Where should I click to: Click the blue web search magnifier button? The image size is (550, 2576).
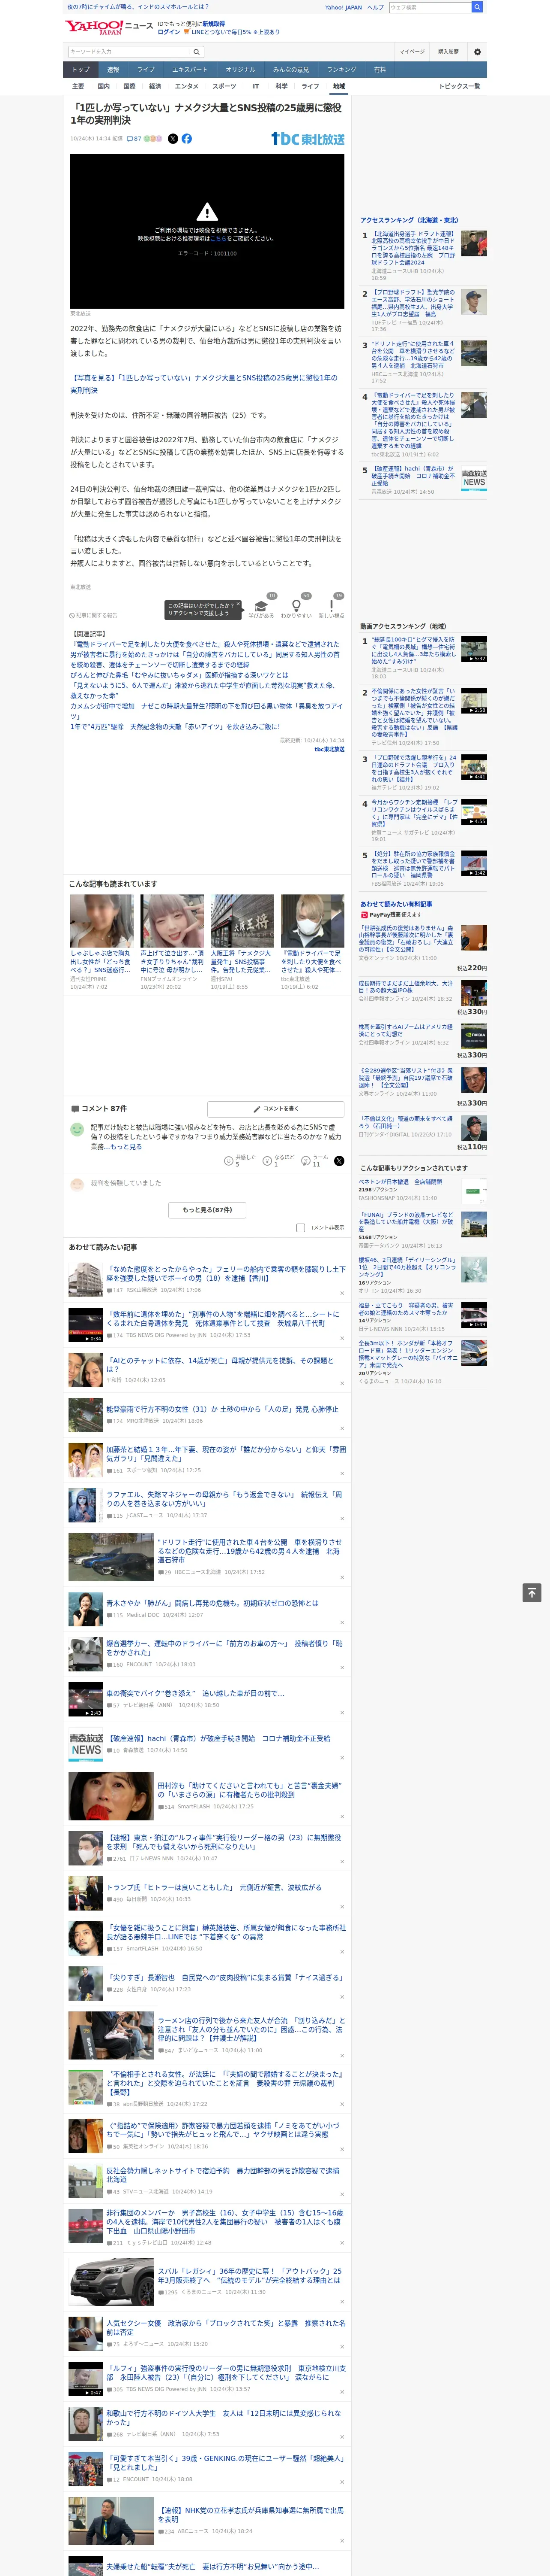click(477, 7)
